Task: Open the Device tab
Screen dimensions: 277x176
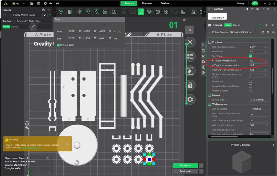Action: pyautogui.click(x=165, y=3)
